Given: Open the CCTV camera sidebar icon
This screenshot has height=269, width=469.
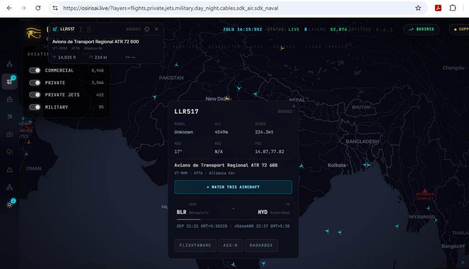Looking at the screenshot, I should (x=10, y=134).
